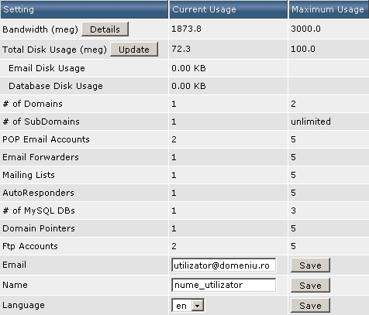Select the # of Domains row label
369x315 pixels.
tap(33, 104)
